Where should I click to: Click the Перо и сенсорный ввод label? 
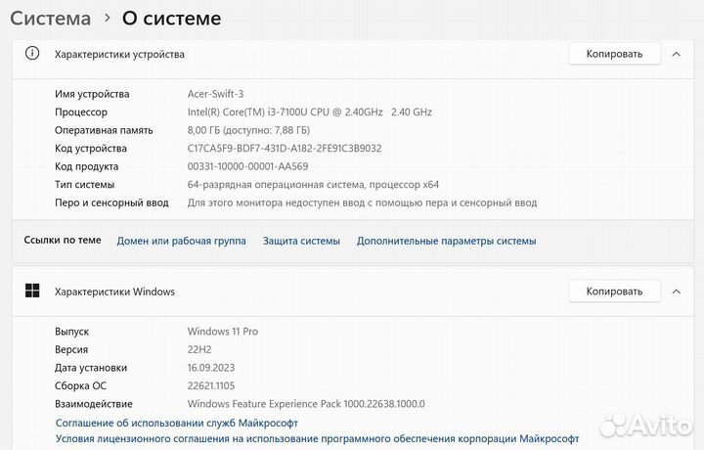[x=111, y=202]
